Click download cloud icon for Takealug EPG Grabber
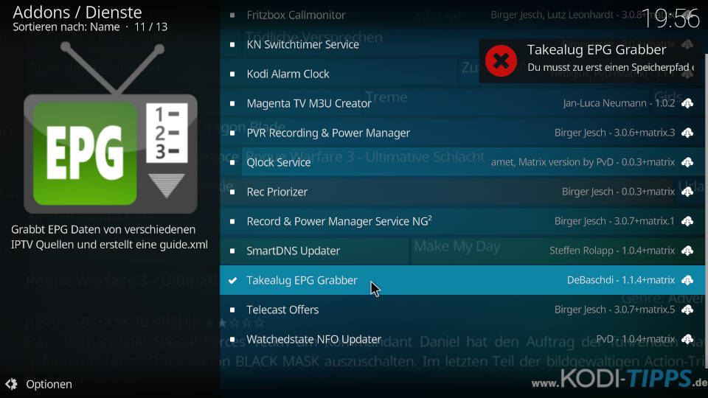 687,280
